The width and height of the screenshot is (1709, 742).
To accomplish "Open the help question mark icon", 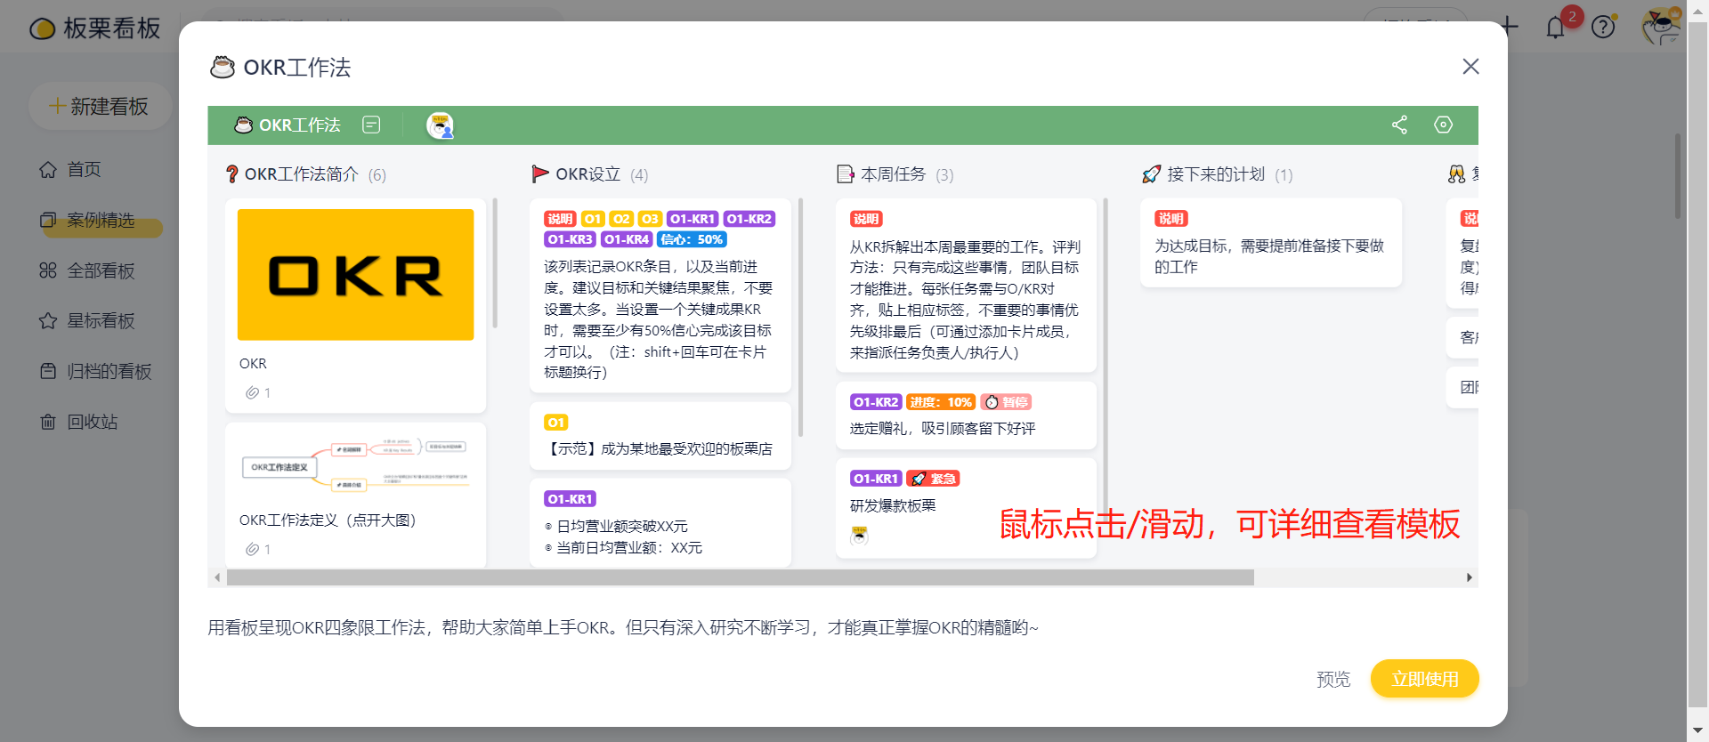I will (x=1603, y=28).
